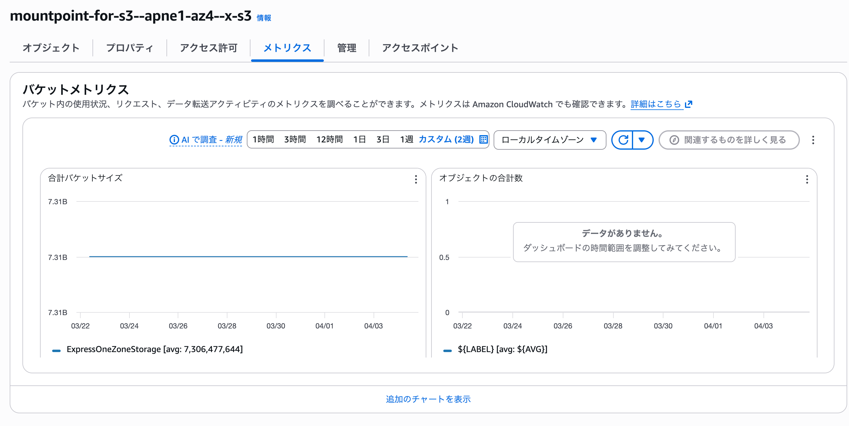This screenshot has height=426, width=849.
Task: Open the 管理 tab
Action: [x=345, y=48]
